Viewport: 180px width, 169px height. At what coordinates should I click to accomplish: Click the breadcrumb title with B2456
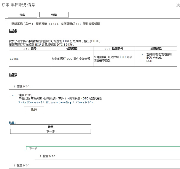click(x=55, y=24)
